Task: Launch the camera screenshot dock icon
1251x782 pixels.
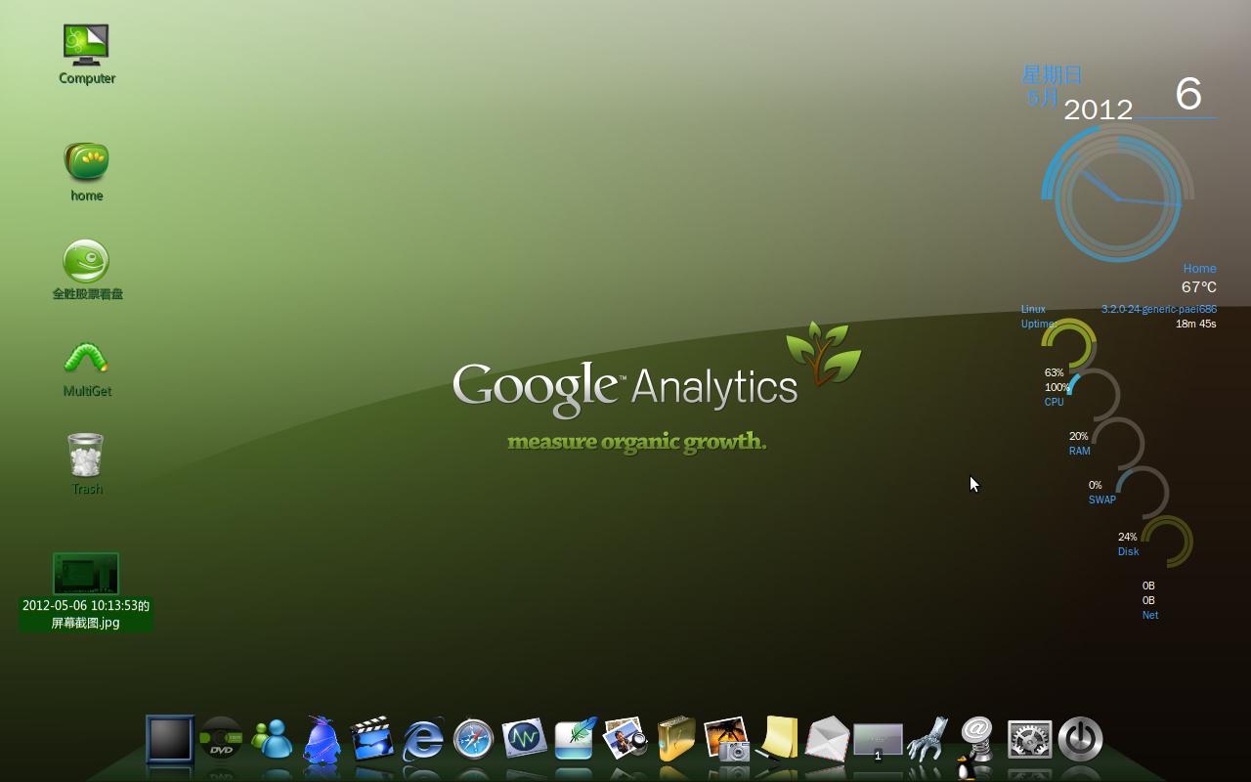Action: tap(726, 739)
